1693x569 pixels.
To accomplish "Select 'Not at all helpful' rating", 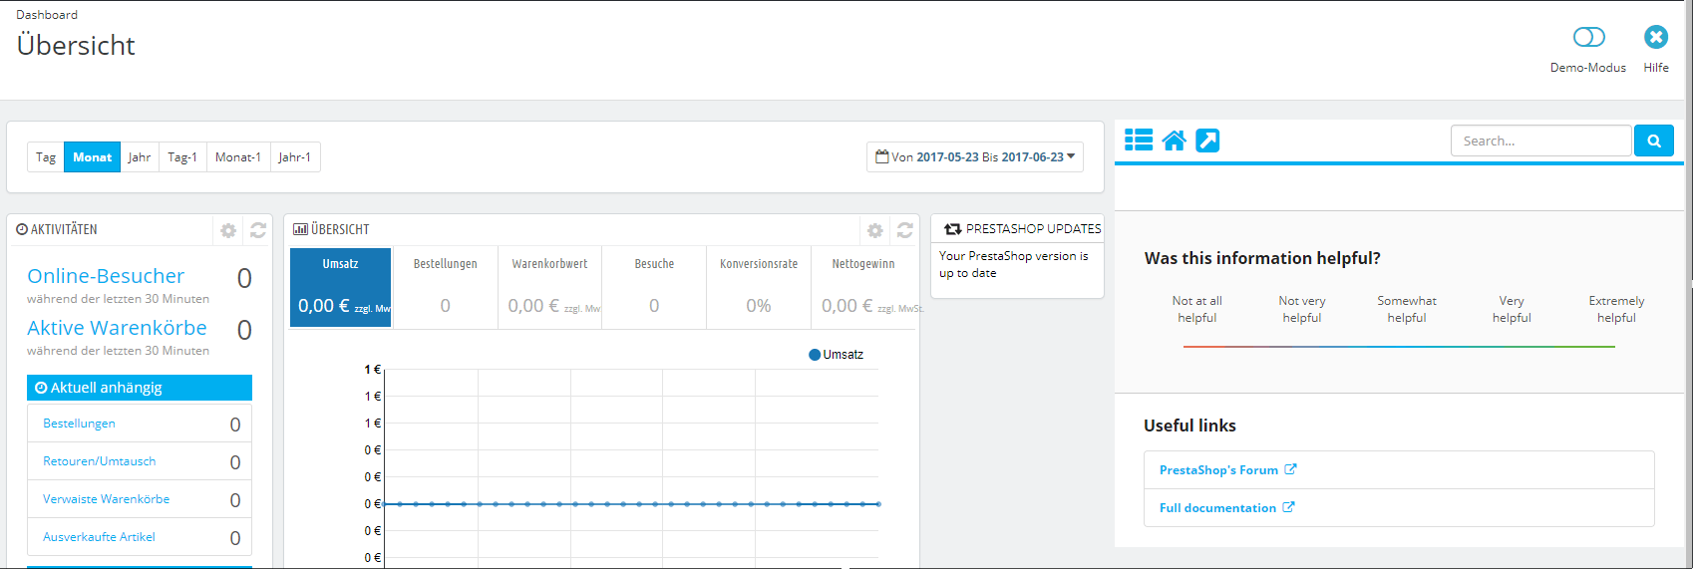I will pos(1196,309).
